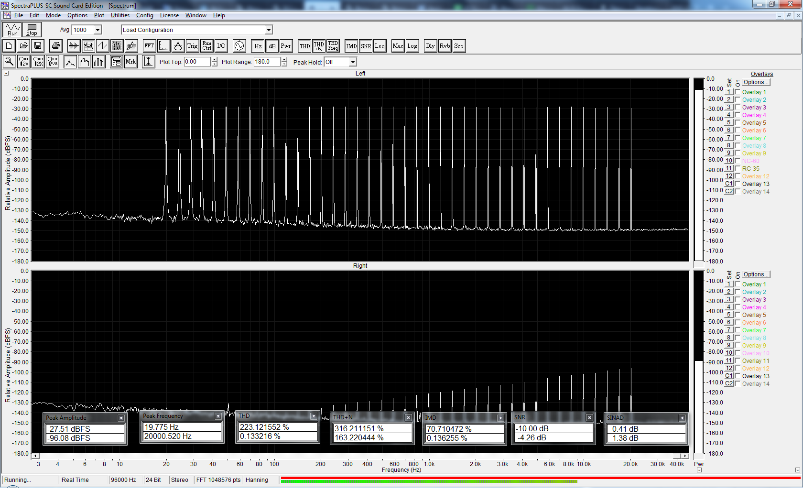The height and width of the screenshot is (502, 803).
Task: Click the Zoom In 2X icon
Action: 23,62
